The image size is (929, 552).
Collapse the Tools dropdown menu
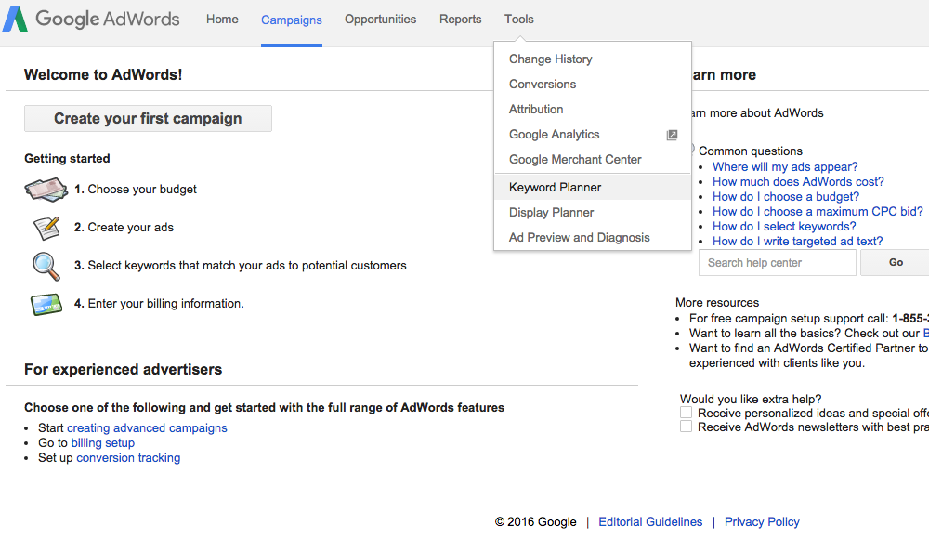(519, 19)
